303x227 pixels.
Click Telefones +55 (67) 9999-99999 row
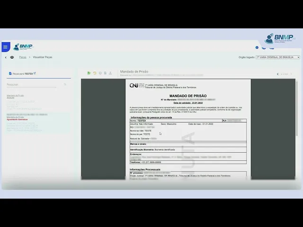[188, 162]
